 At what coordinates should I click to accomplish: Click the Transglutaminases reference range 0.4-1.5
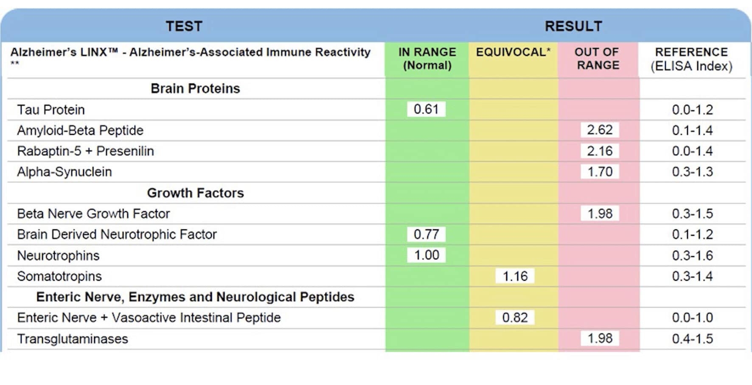(692, 339)
